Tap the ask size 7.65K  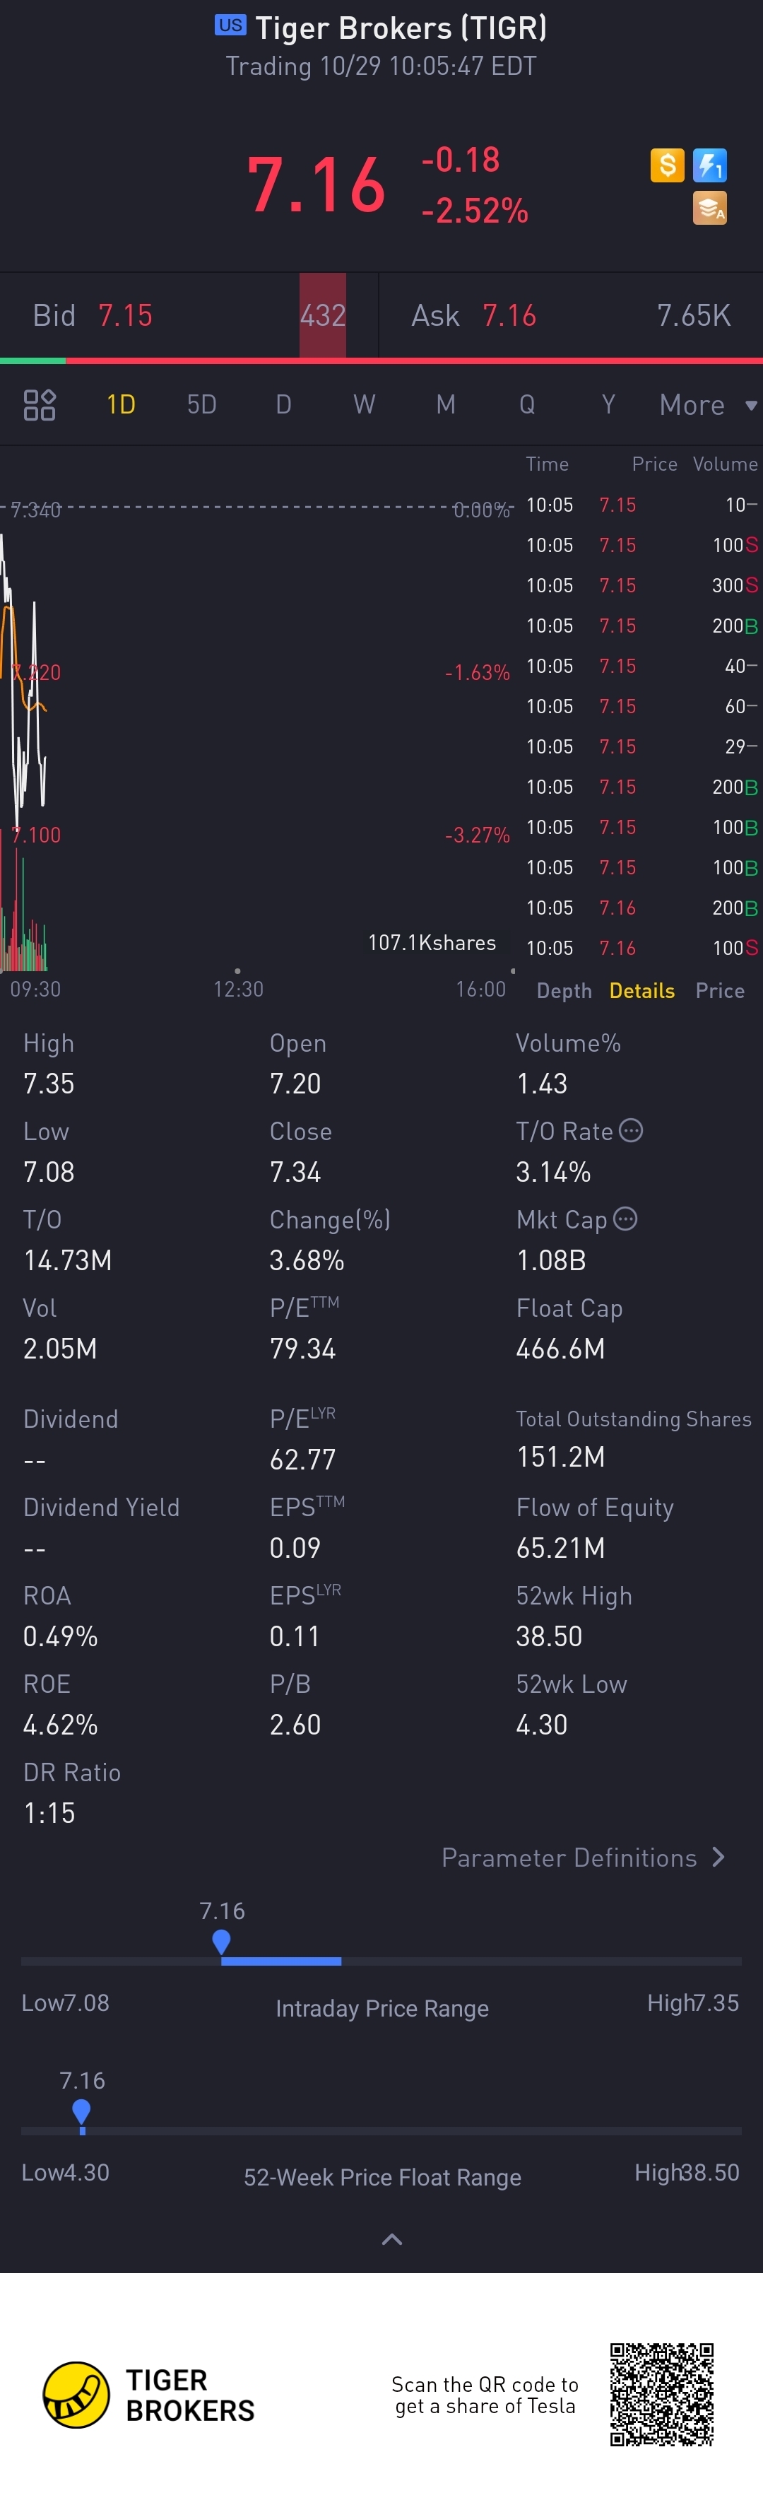(694, 316)
